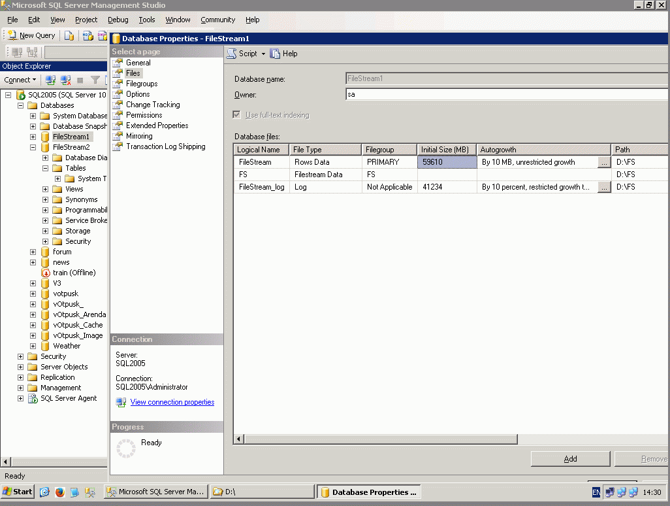Select the Files page in the list
This screenshot has width=670, height=506.
(x=133, y=73)
